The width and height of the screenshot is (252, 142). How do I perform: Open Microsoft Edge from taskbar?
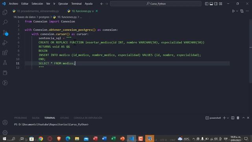pos(68,138)
